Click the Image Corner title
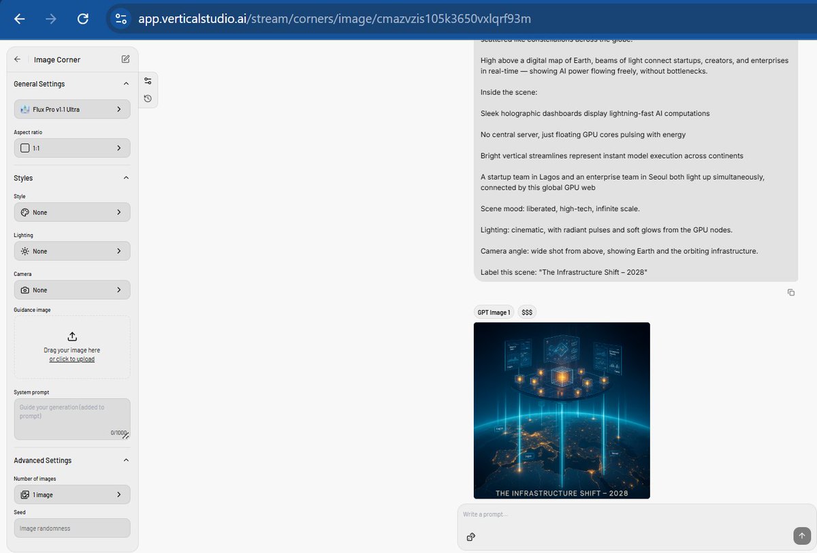Screen dimensions: 817x553 pyautogui.click(x=57, y=60)
